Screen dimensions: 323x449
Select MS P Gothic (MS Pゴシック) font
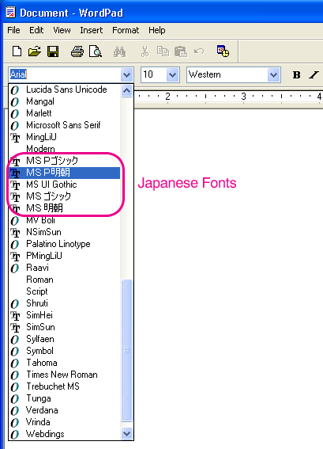pyautogui.click(x=65, y=161)
